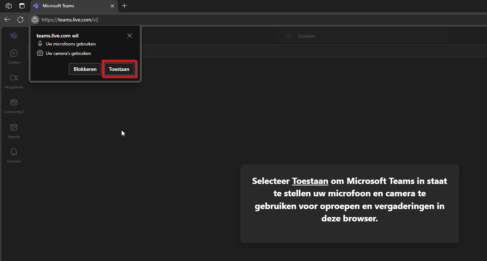Open Community's in the Teams sidebar
Image resolution: width=487 pixels, height=261 pixels.
click(x=14, y=106)
